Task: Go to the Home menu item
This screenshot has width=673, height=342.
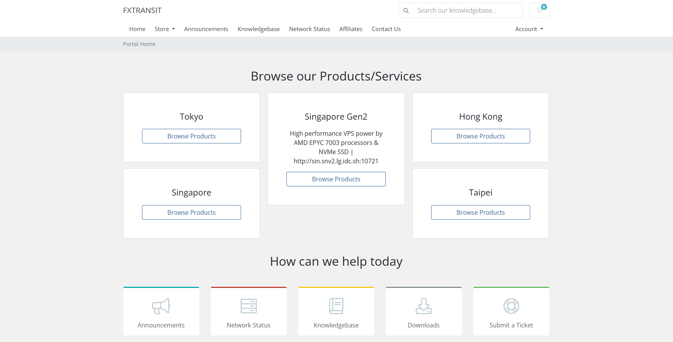Action: pyautogui.click(x=137, y=29)
